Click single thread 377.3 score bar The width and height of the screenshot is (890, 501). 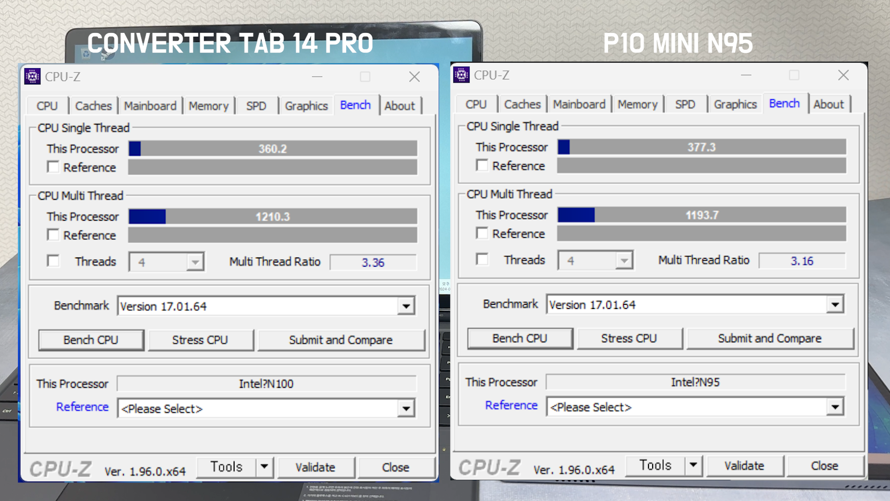(701, 148)
